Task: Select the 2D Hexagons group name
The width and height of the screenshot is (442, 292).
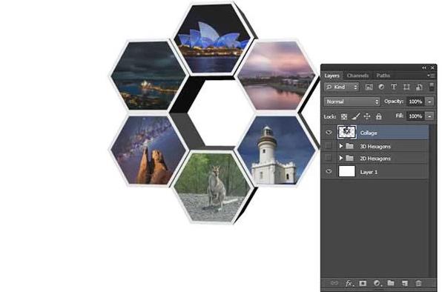Action: [375, 159]
